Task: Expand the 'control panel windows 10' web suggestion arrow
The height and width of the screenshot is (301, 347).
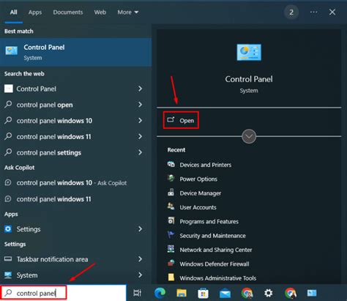Action: coord(140,120)
